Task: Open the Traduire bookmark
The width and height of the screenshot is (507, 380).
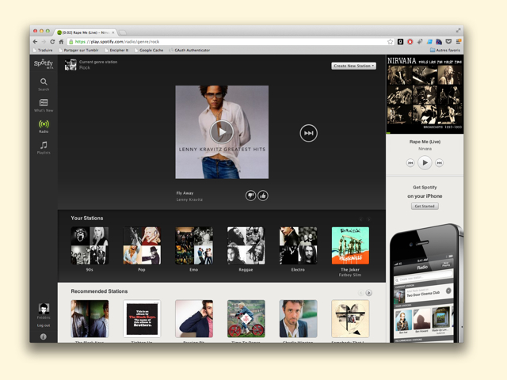Action: [43, 50]
